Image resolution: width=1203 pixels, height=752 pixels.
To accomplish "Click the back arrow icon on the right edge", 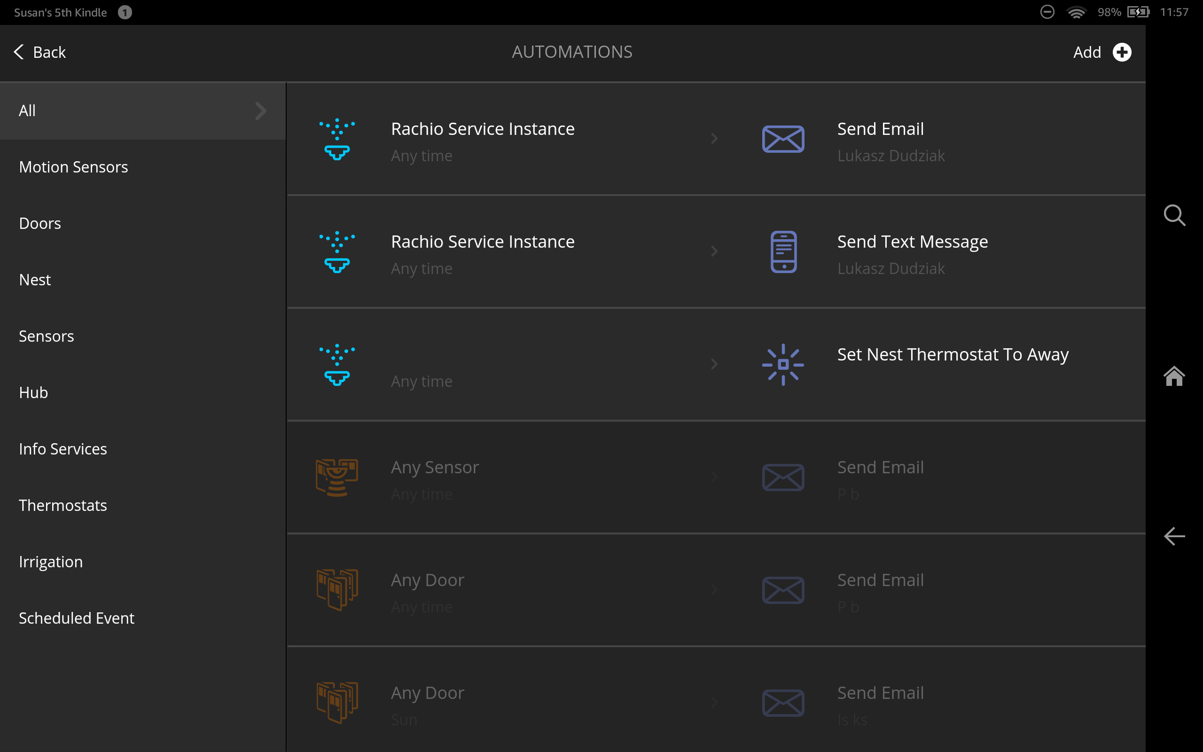I will point(1174,537).
